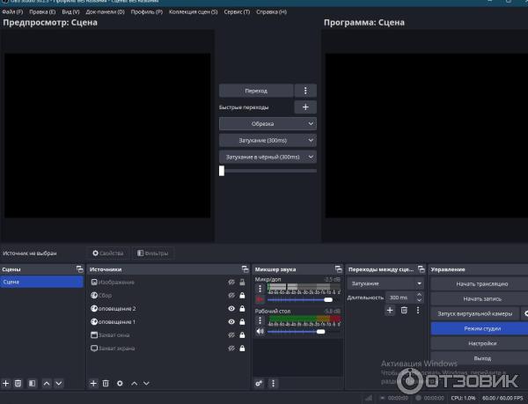Undock the Источники panel

click(x=246, y=269)
